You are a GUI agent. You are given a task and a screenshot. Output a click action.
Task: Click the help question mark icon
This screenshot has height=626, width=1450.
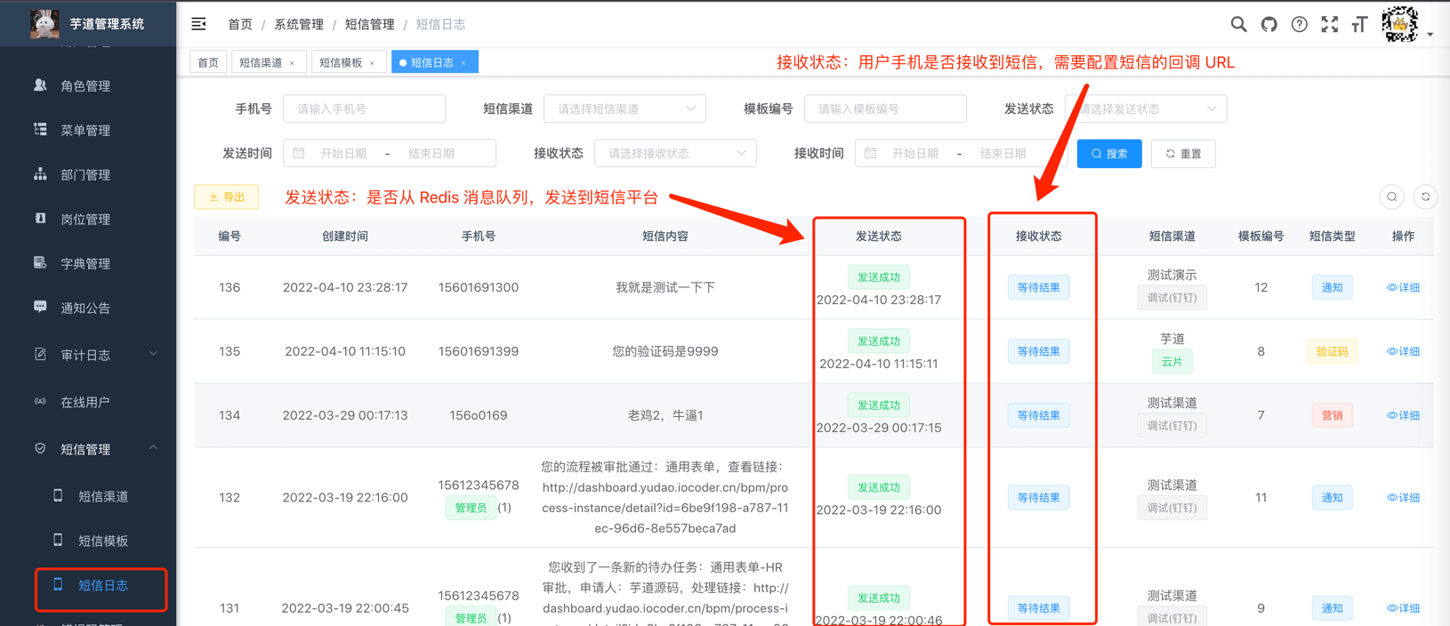(x=1299, y=25)
